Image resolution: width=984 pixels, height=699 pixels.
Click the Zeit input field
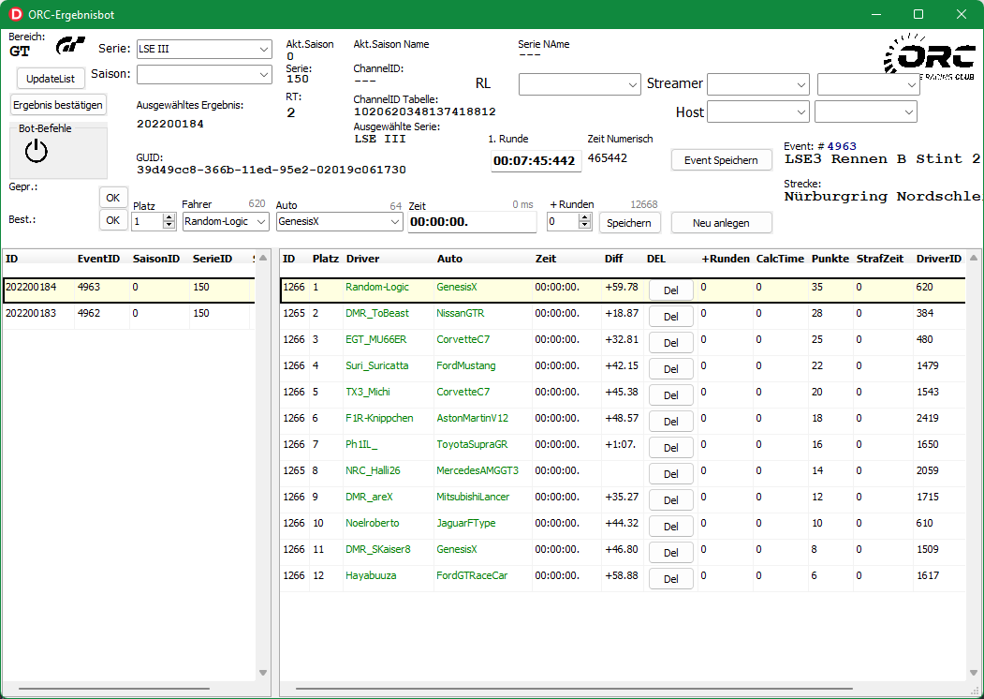[x=471, y=222]
